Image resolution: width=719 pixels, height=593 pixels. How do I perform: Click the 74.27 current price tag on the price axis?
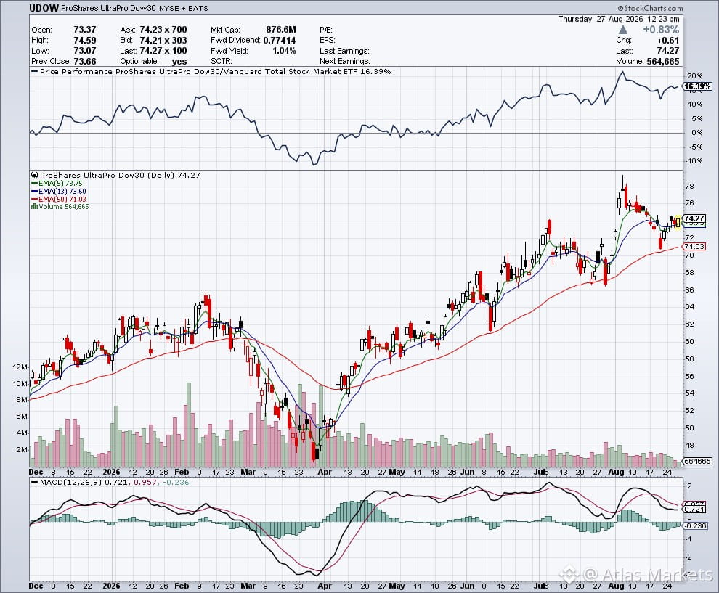pyautogui.click(x=694, y=218)
